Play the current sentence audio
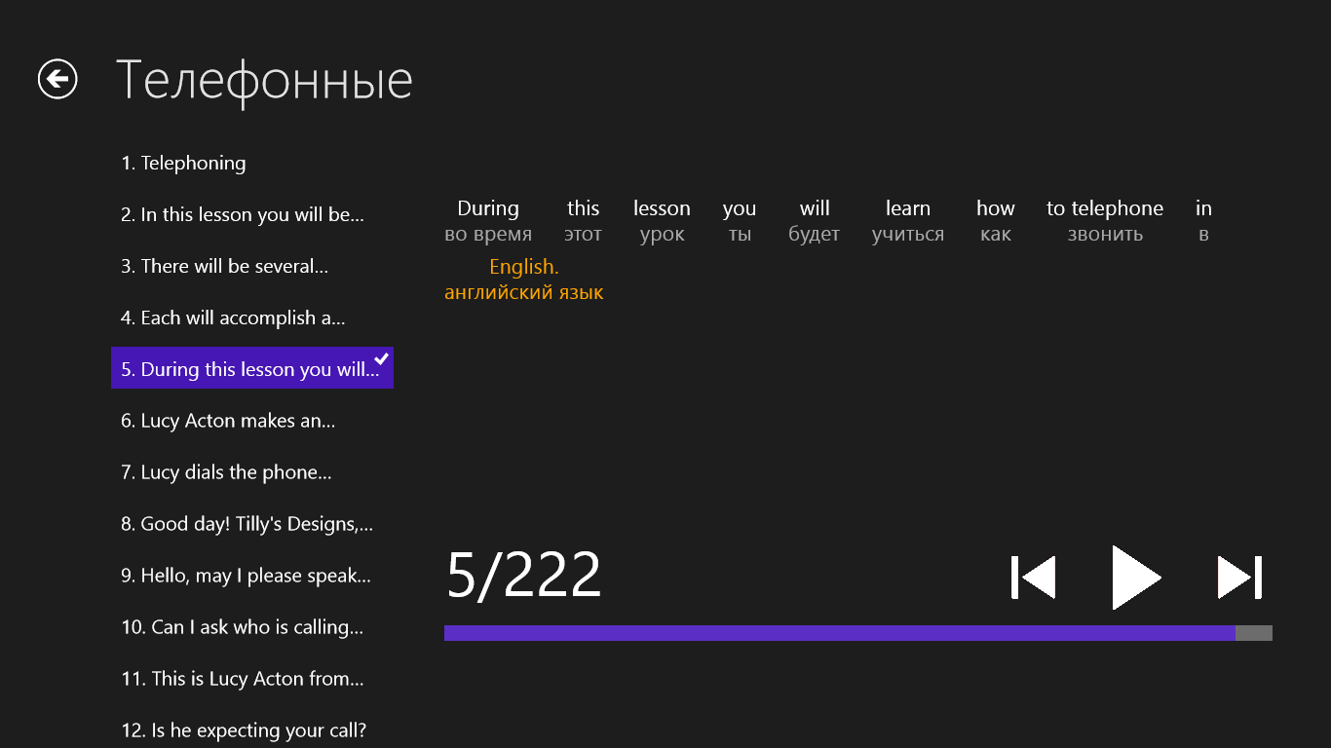The height and width of the screenshot is (748, 1331). [x=1136, y=578]
